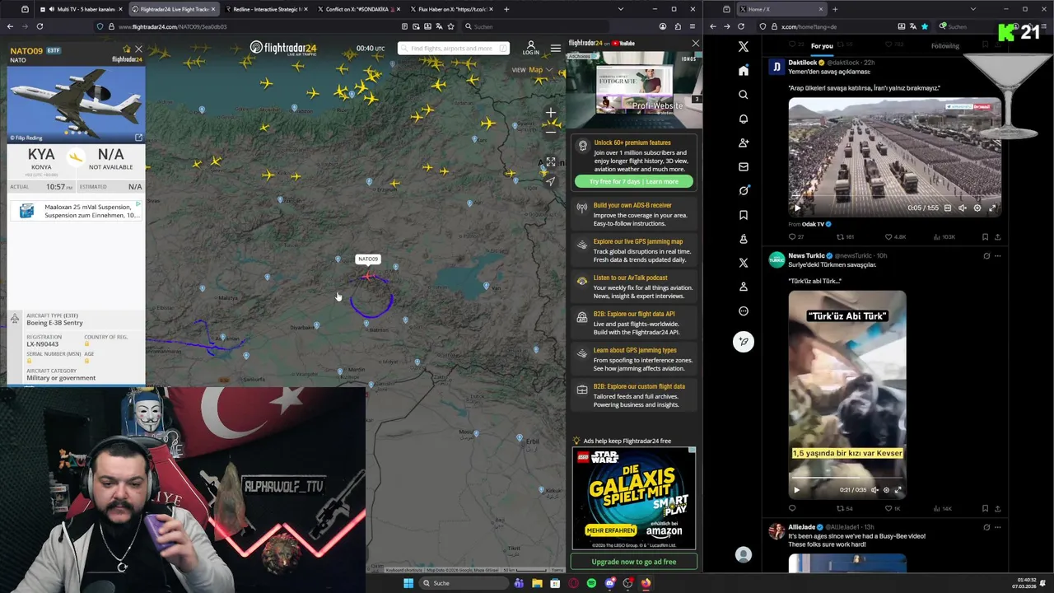Click the X compose post button
Screen dimensions: 1054x593
[744, 342]
